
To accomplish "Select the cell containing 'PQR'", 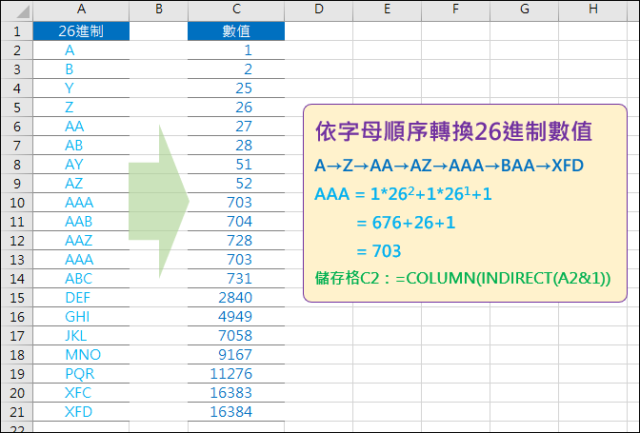I will 81,373.
